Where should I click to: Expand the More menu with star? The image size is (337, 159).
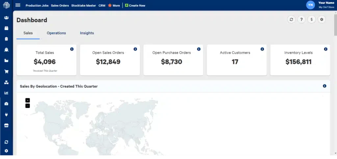tap(114, 5)
